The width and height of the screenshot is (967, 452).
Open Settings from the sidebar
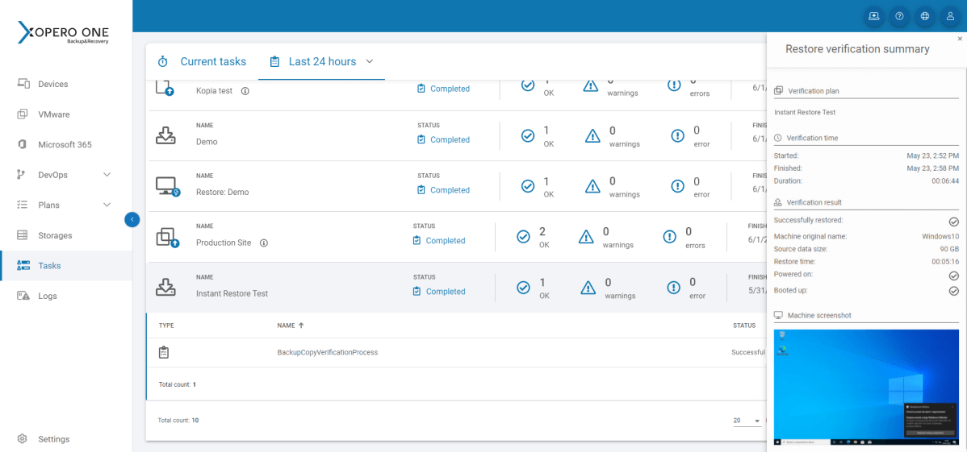pos(53,439)
